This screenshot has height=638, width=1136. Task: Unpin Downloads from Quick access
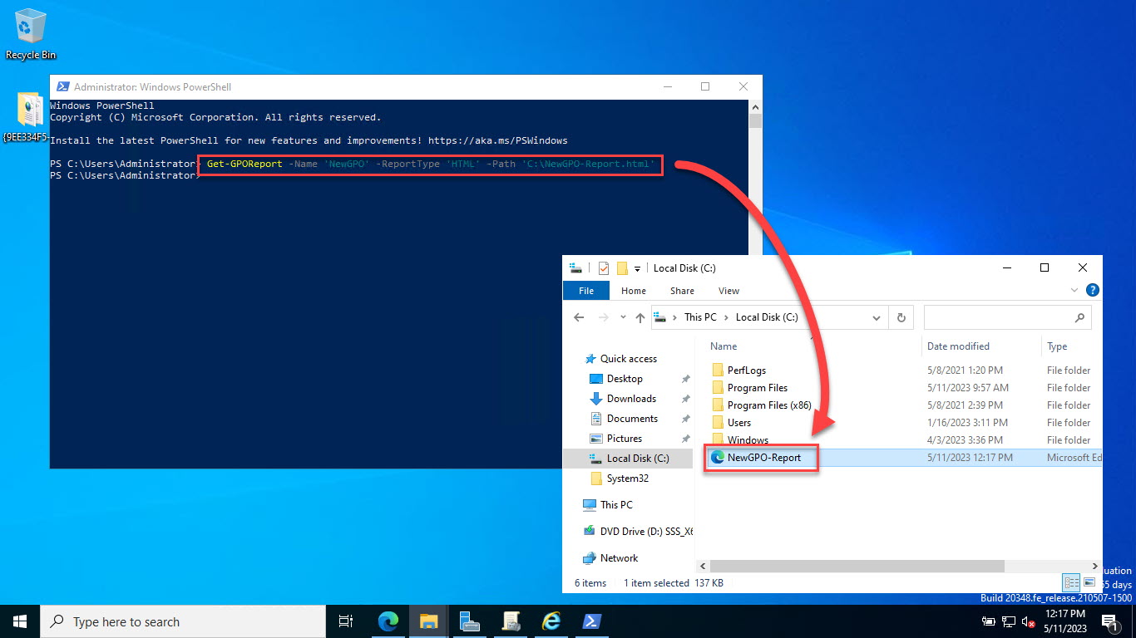(x=687, y=399)
